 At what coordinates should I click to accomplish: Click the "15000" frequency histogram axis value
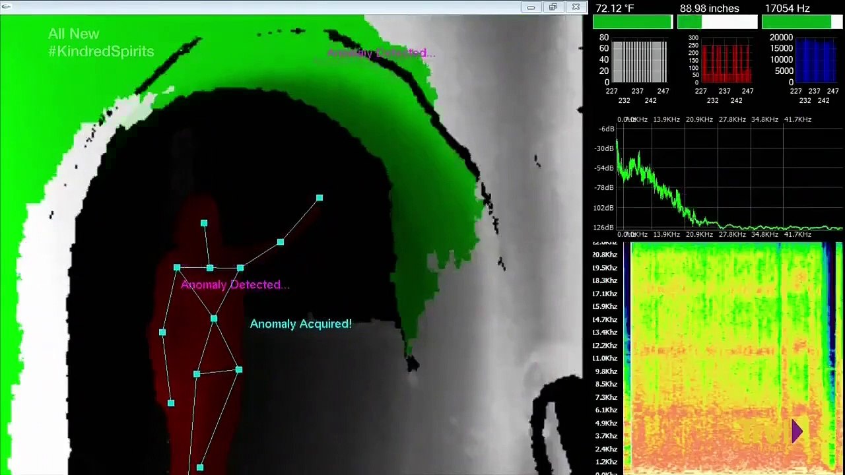click(782, 49)
